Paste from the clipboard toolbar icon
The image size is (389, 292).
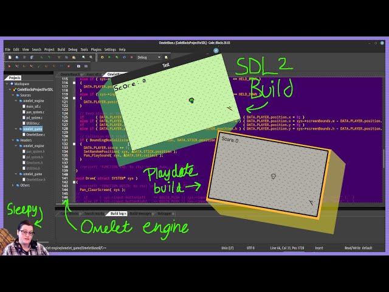click(74, 57)
